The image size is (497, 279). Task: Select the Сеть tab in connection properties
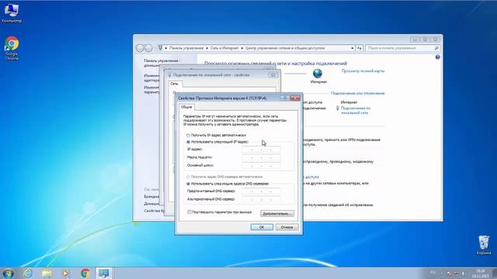174,84
